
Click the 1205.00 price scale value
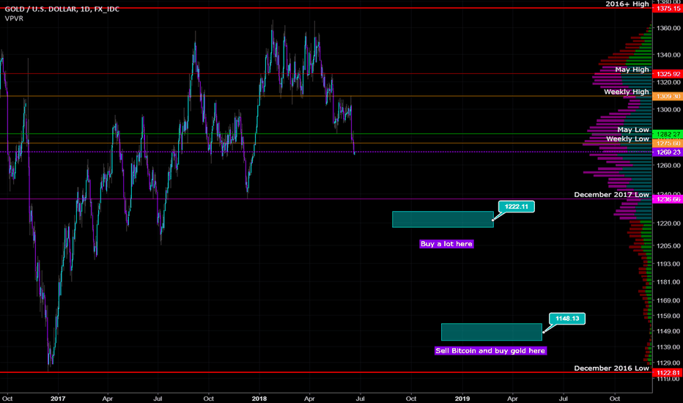point(668,245)
